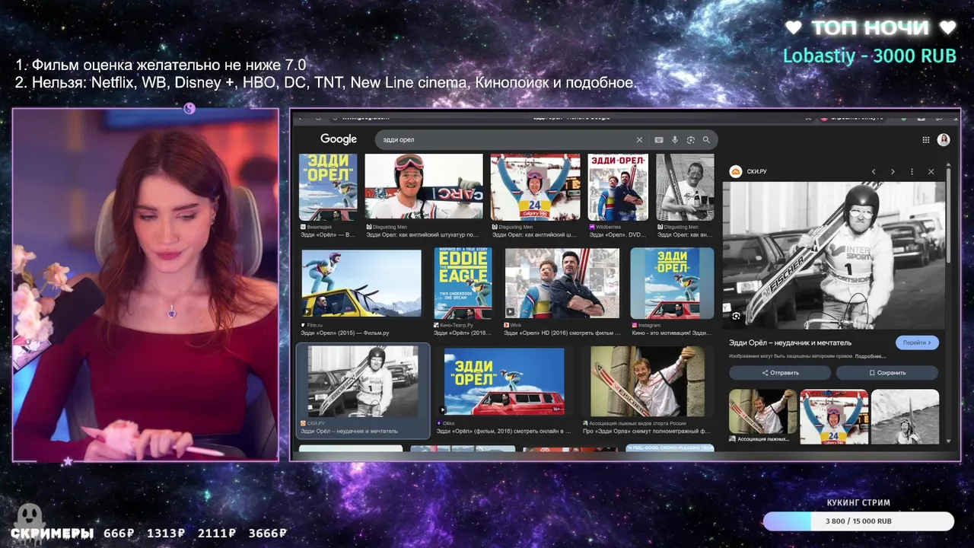Click the 'Lobastiy - 3000 RUB' top donor text
Viewport: 974px width, 548px height.
point(869,56)
